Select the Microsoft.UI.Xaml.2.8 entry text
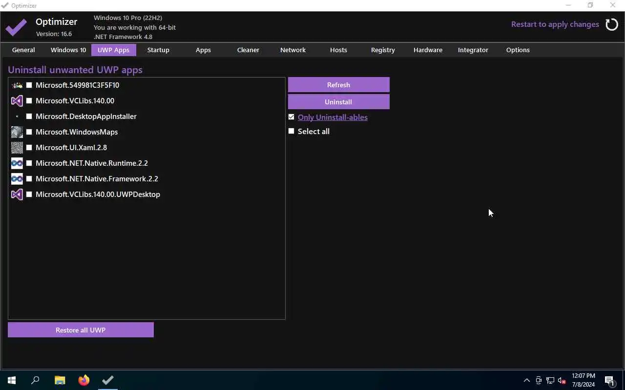Image resolution: width=625 pixels, height=390 pixels. tap(71, 148)
